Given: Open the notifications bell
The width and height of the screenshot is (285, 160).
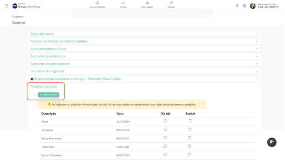Looking at the screenshot, I should (237, 6).
